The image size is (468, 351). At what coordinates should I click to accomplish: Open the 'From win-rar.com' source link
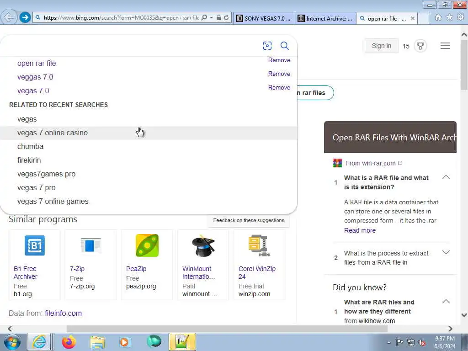(370, 163)
